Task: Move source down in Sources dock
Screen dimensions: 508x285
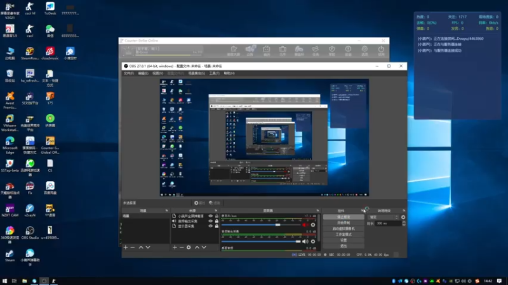Action: 204,247
